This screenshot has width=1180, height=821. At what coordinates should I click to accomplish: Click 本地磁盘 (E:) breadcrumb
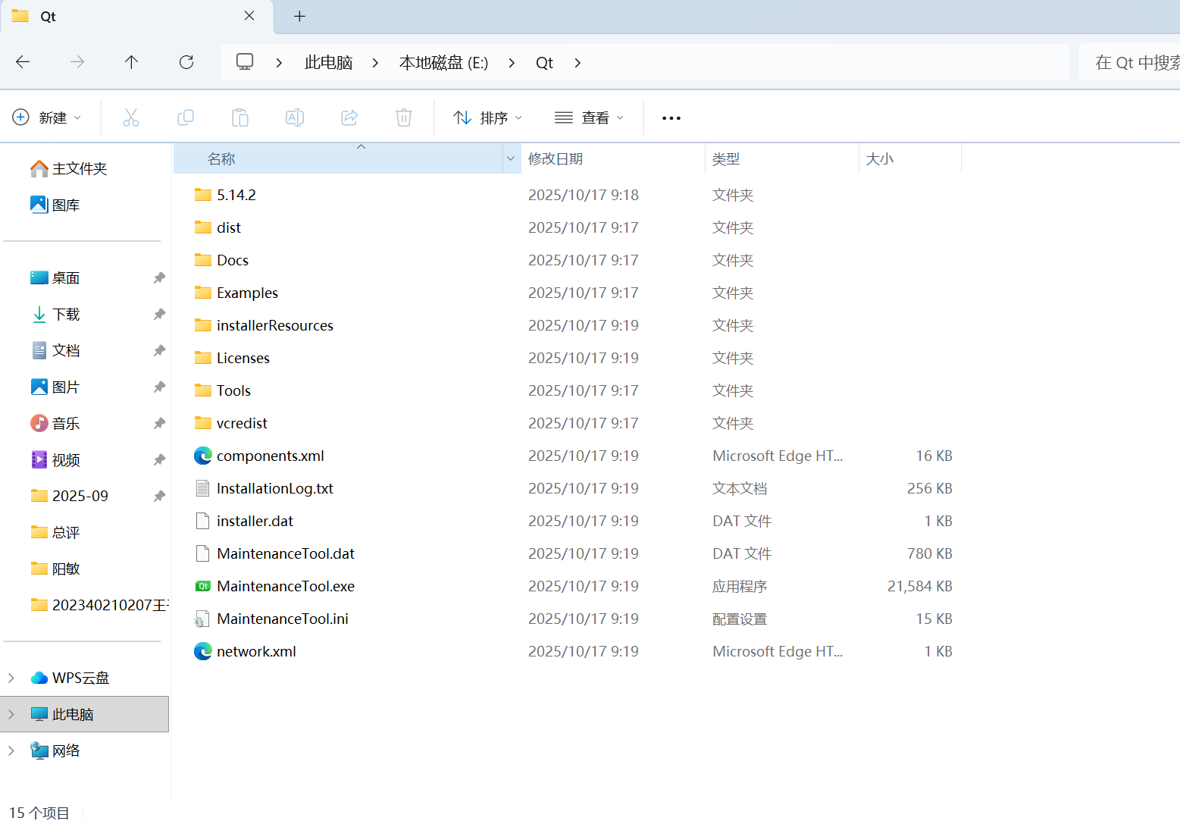click(443, 63)
